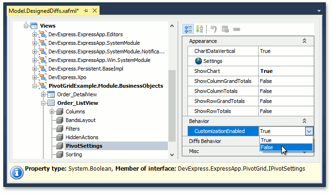The image size is (332, 194).
Task: Choose False in the dropdown list
Action: point(286,147)
